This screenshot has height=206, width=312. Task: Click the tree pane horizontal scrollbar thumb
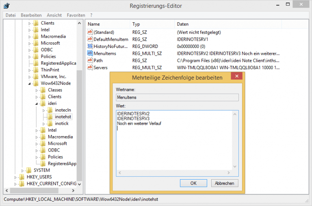(x=34, y=191)
